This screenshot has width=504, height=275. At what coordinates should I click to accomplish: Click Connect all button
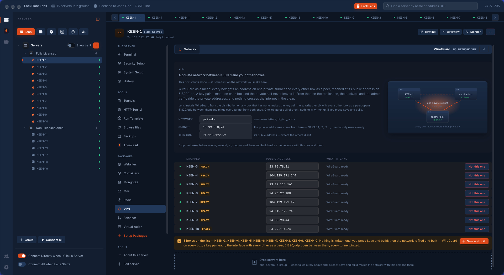[x=52, y=240]
